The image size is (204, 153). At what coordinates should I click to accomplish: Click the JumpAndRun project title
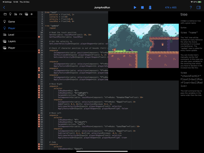102,7
